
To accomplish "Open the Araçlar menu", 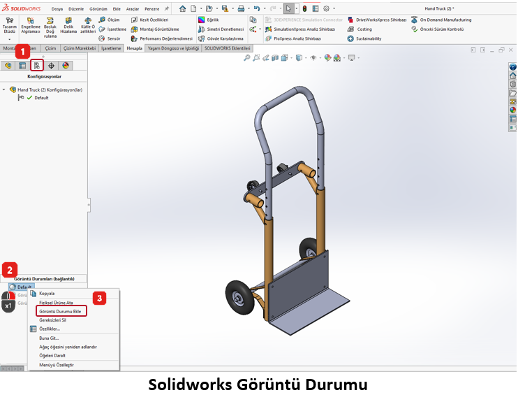I will 133,8.
